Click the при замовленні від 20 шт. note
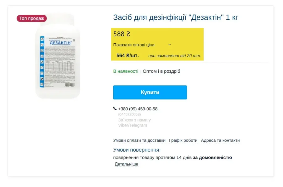 click(175, 56)
